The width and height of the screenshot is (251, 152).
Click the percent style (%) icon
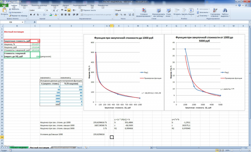tap(121, 14)
